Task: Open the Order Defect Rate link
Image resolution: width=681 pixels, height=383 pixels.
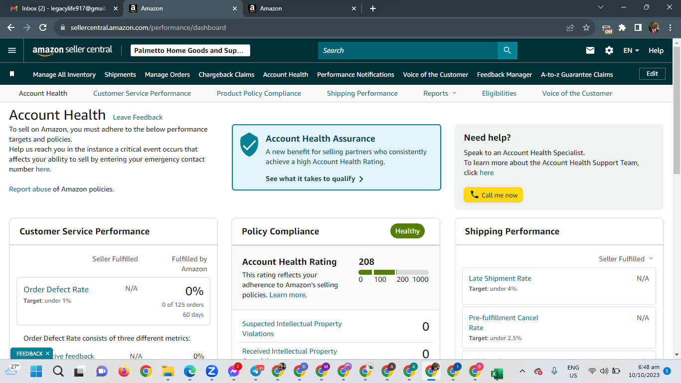Action: point(56,289)
